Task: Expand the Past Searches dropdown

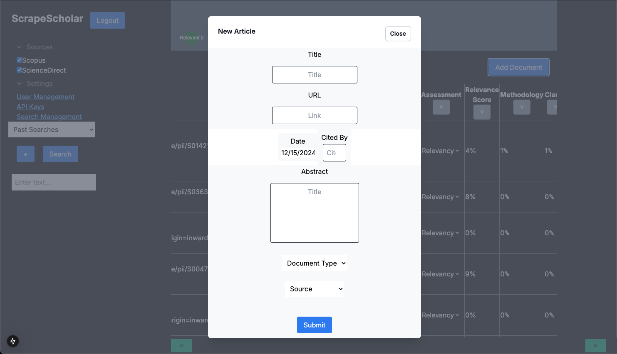Action: click(52, 129)
